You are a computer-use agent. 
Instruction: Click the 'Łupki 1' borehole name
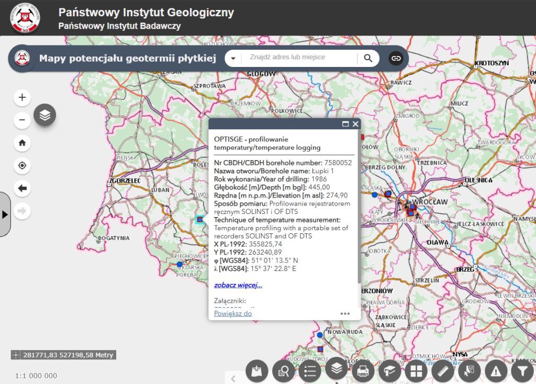pos(322,171)
